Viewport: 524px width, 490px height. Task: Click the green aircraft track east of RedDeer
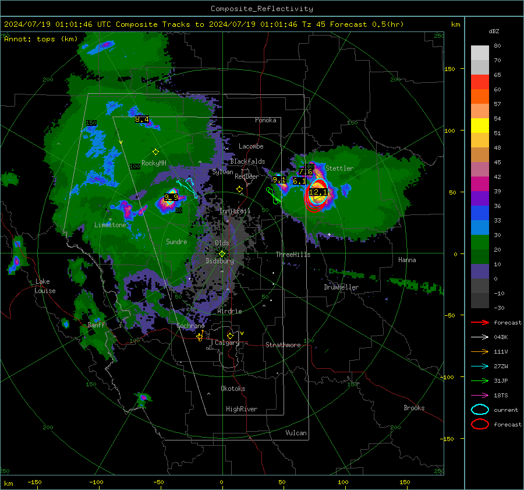(272, 196)
